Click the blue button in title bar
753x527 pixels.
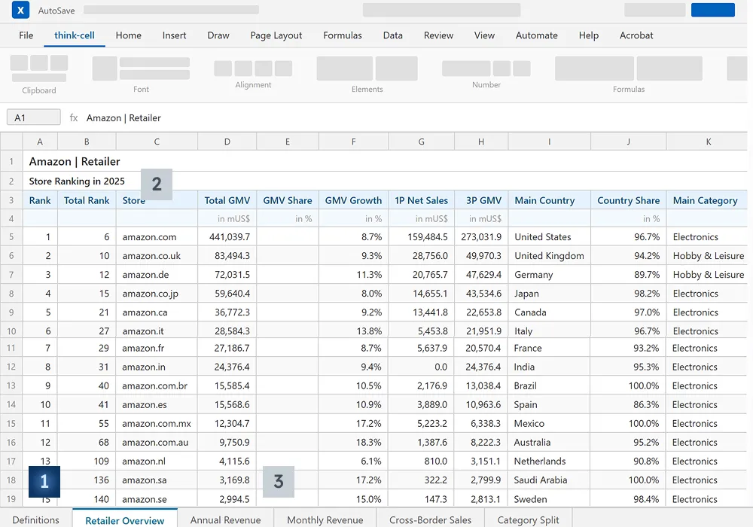712,10
